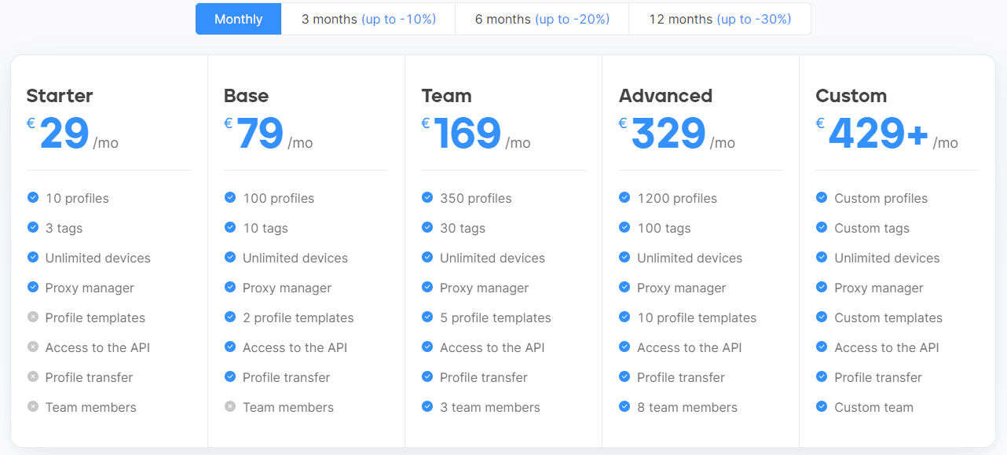The width and height of the screenshot is (1007, 455).
Task: Click the blue checkmark beside 10 profiles
Action: [33, 198]
